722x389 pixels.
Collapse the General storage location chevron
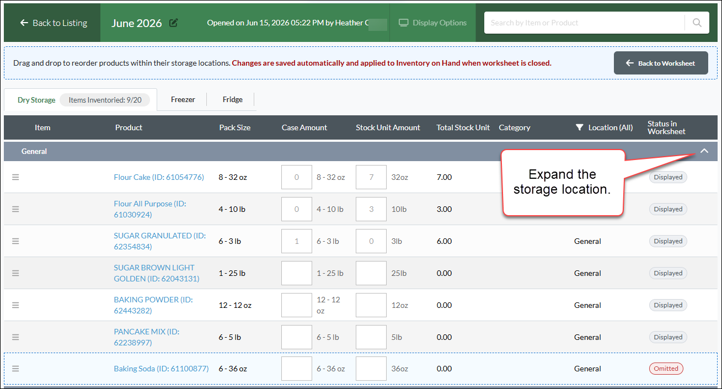[x=704, y=151]
